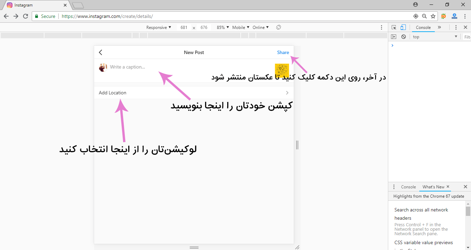Select the inspect element picker icon

click(394, 28)
